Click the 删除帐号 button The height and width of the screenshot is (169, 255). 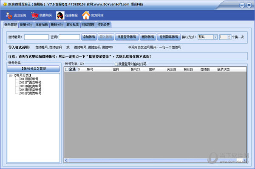[x=147, y=37]
